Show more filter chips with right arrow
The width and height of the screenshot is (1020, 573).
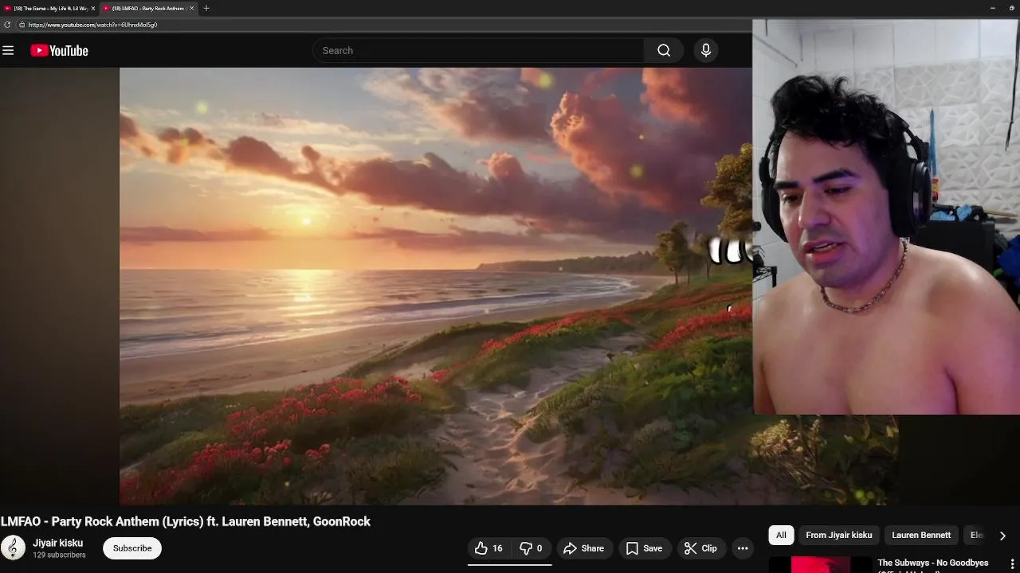click(1002, 536)
